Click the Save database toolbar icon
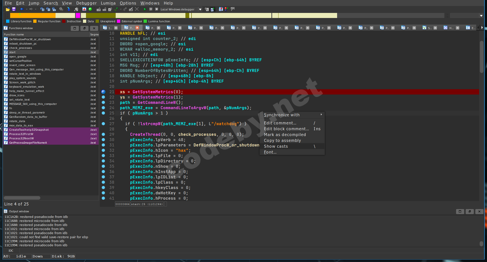487x262 pixels. pyautogui.click(x=14, y=9)
